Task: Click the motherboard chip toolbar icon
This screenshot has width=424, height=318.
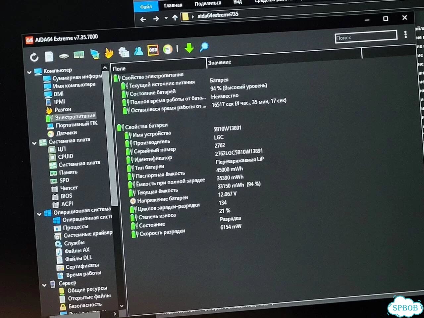Action: (64, 56)
